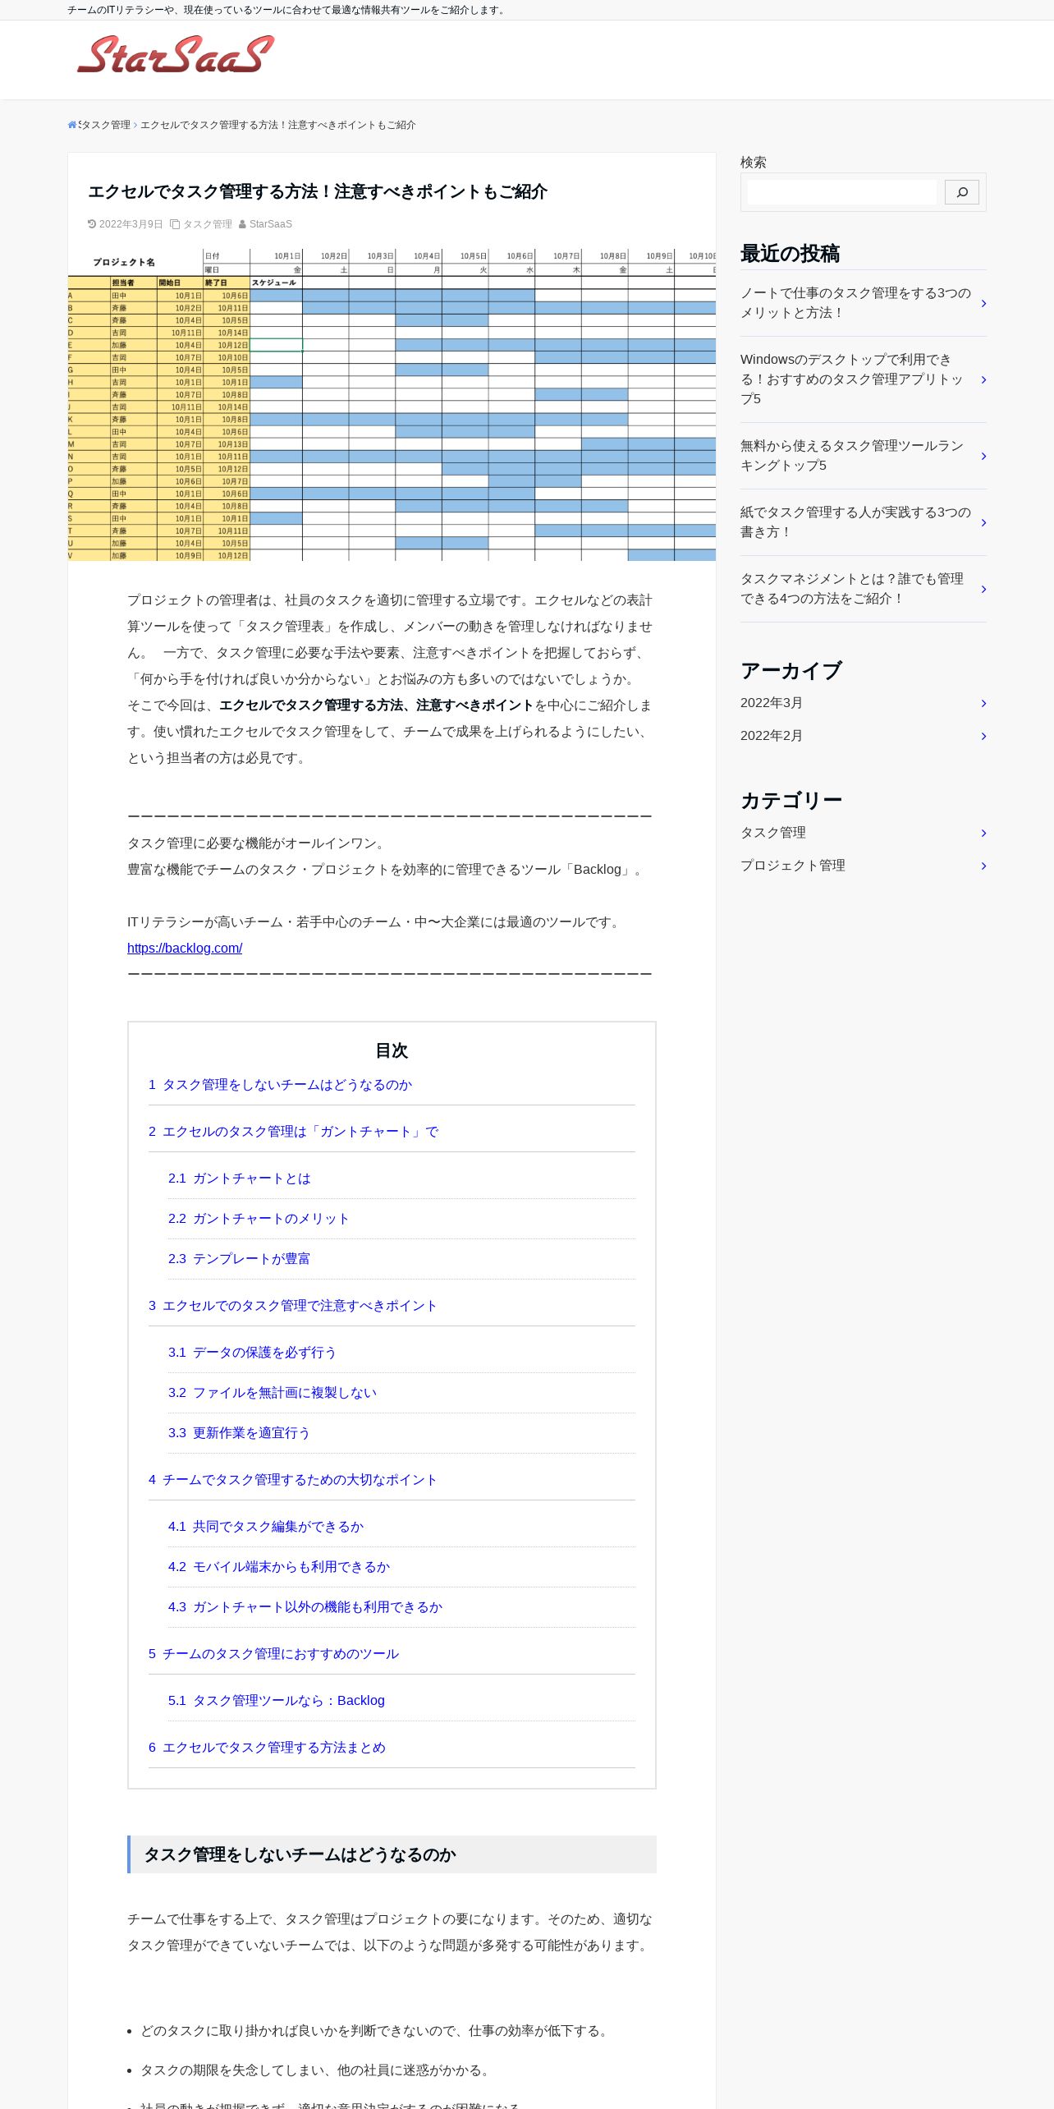Click the home icon in breadcrumb
The width and height of the screenshot is (1054, 2109).
tap(72, 125)
